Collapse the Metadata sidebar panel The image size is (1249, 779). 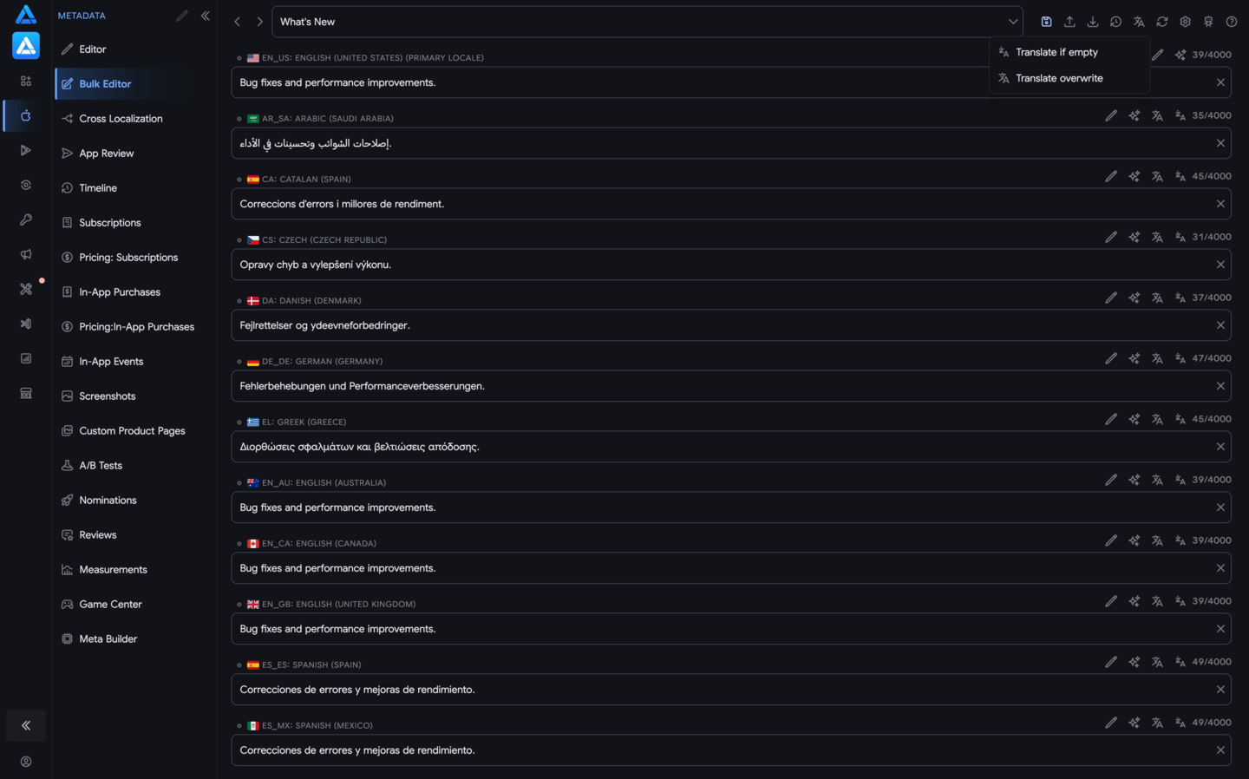[206, 16]
